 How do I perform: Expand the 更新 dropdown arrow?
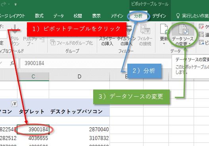tap(164, 44)
